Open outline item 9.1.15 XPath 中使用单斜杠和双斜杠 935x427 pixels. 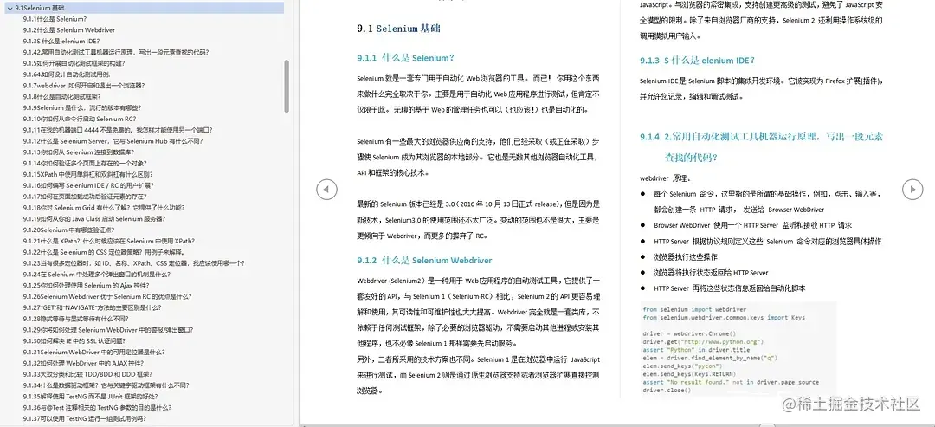pyautogui.click(x=89, y=174)
